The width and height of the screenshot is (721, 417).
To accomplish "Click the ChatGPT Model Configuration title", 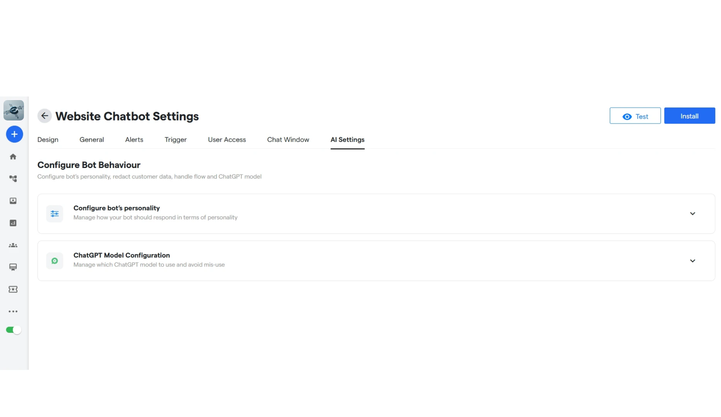I will pos(122,255).
